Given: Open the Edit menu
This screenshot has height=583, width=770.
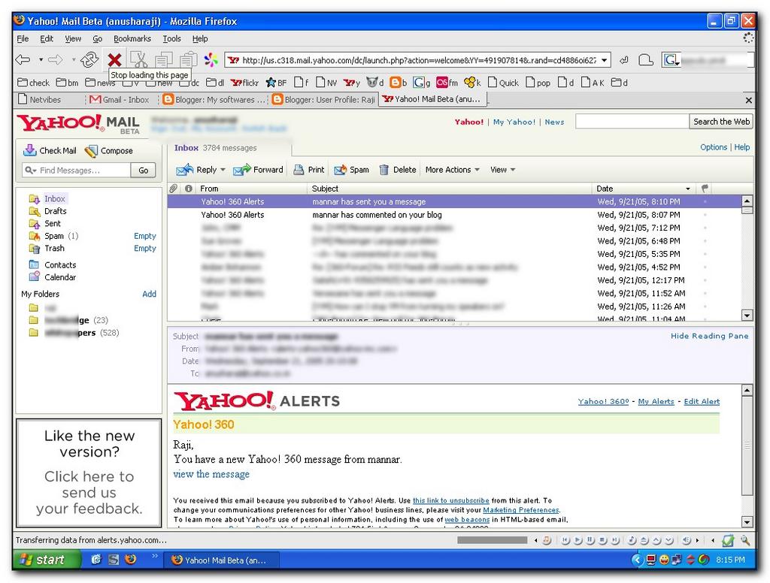Looking at the screenshot, I should [x=47, y=39].
